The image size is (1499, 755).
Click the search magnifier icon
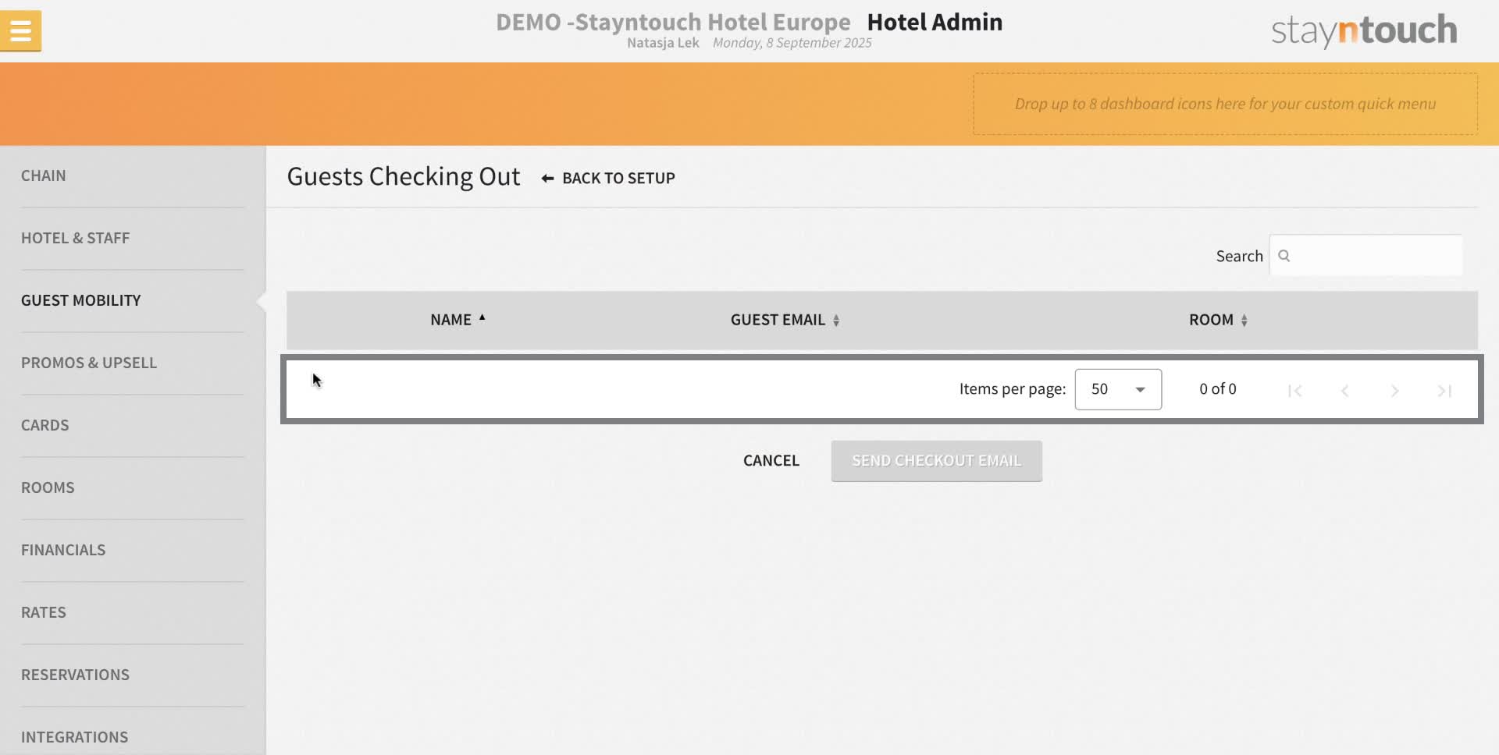tap(1285, 255)
